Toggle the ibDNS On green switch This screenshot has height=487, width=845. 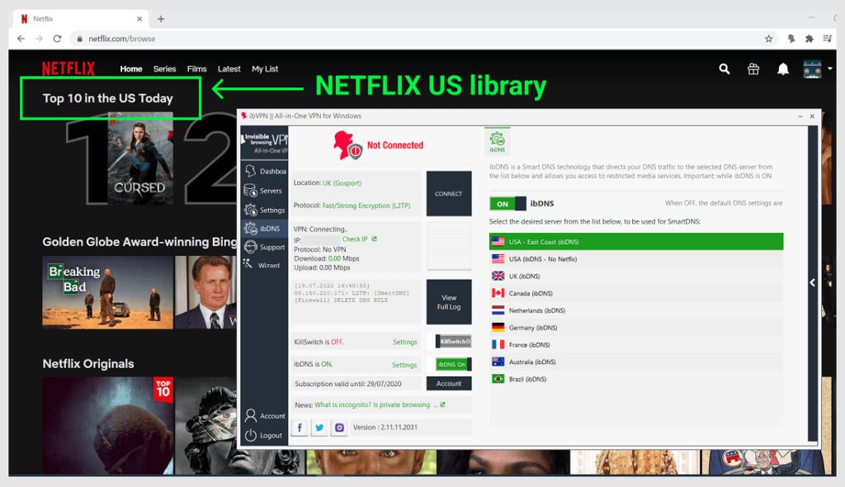point(454,365)
